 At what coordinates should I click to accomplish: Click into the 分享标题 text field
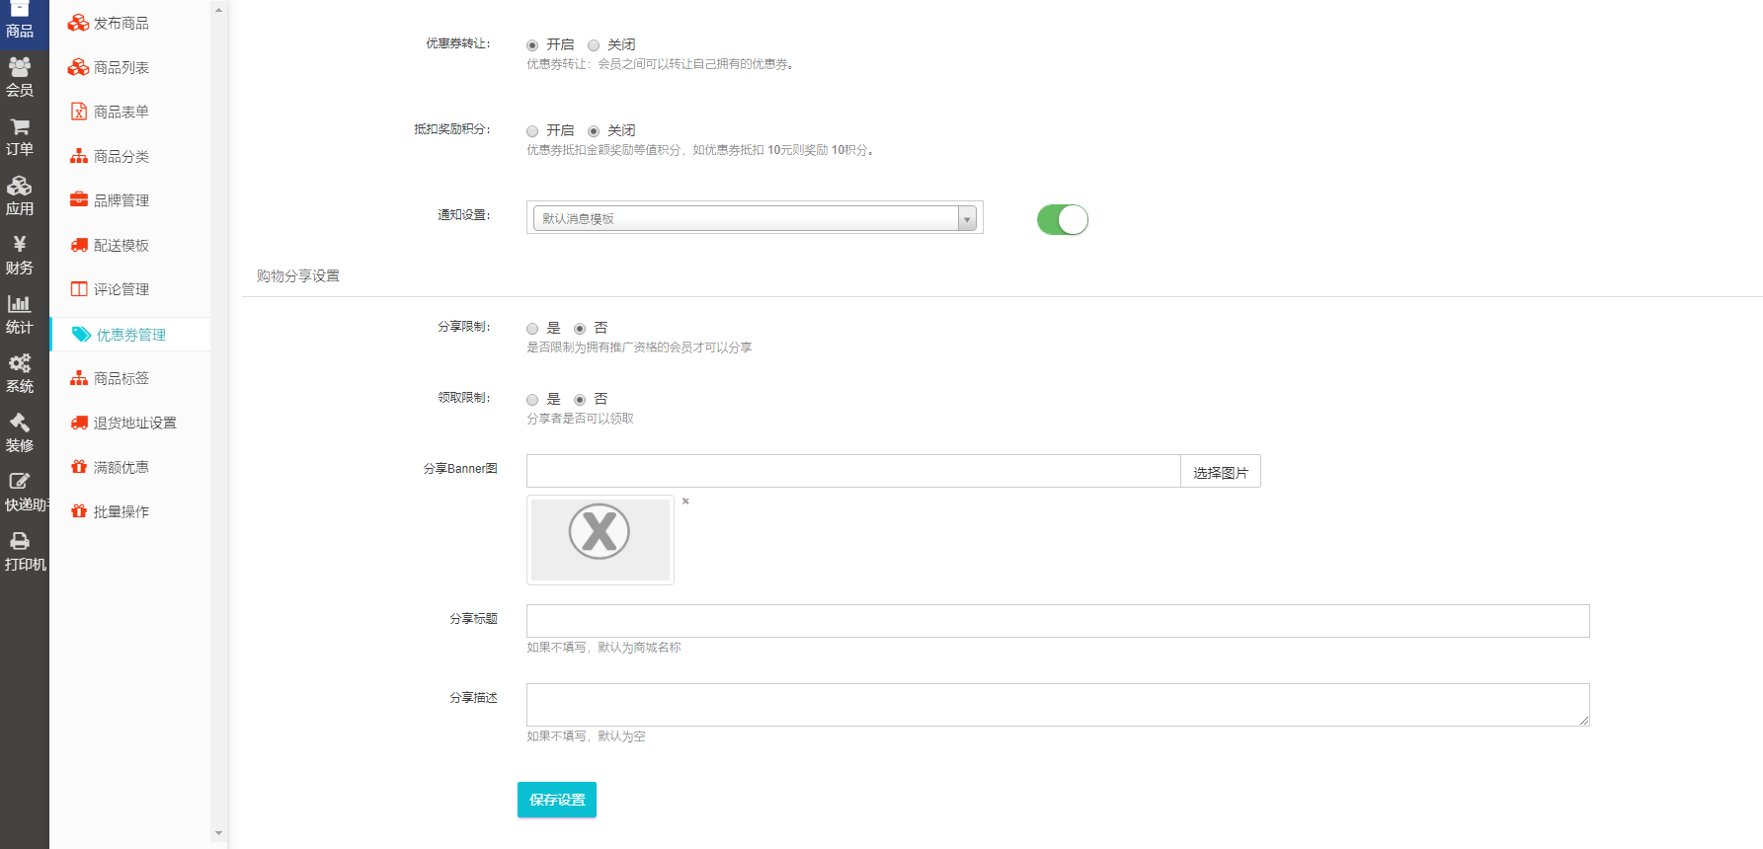[x=1057, y=621]
